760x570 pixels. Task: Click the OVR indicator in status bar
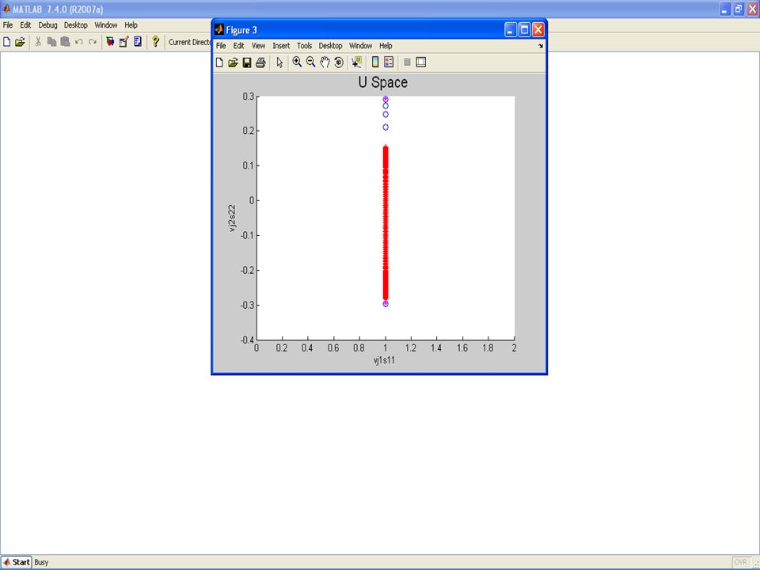click(740, 562)
